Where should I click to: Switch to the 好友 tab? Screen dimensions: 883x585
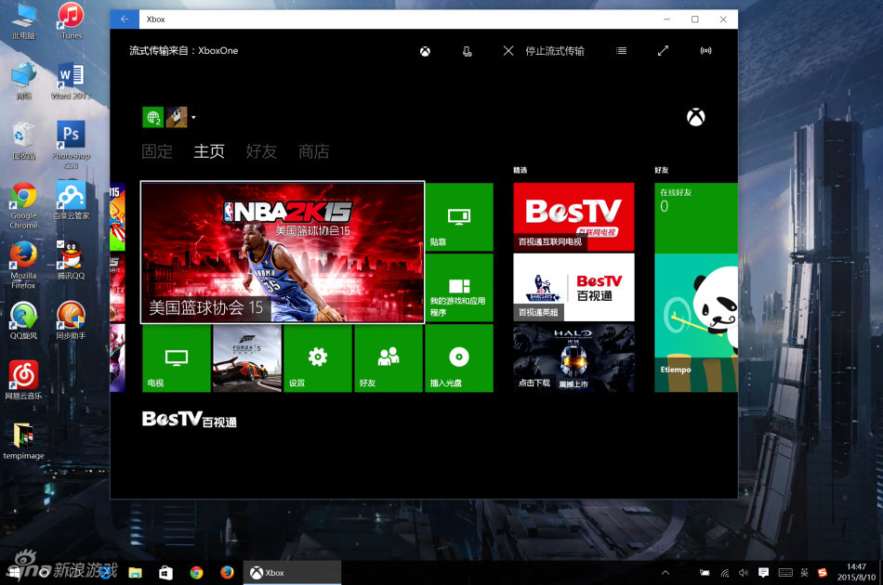pyautogui.click(x=261, y=151)
